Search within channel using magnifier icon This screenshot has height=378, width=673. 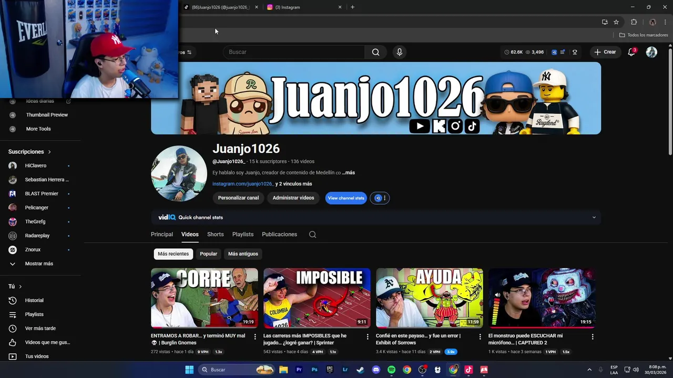(312, 235)
